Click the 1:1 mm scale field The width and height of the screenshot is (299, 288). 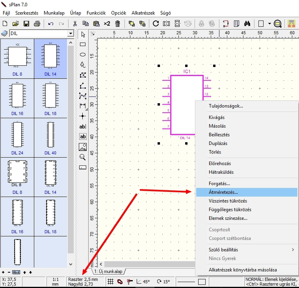point(56,282)
